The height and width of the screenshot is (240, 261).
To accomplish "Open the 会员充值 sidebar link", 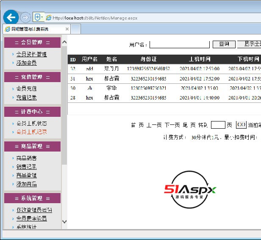I will (26, 89).
